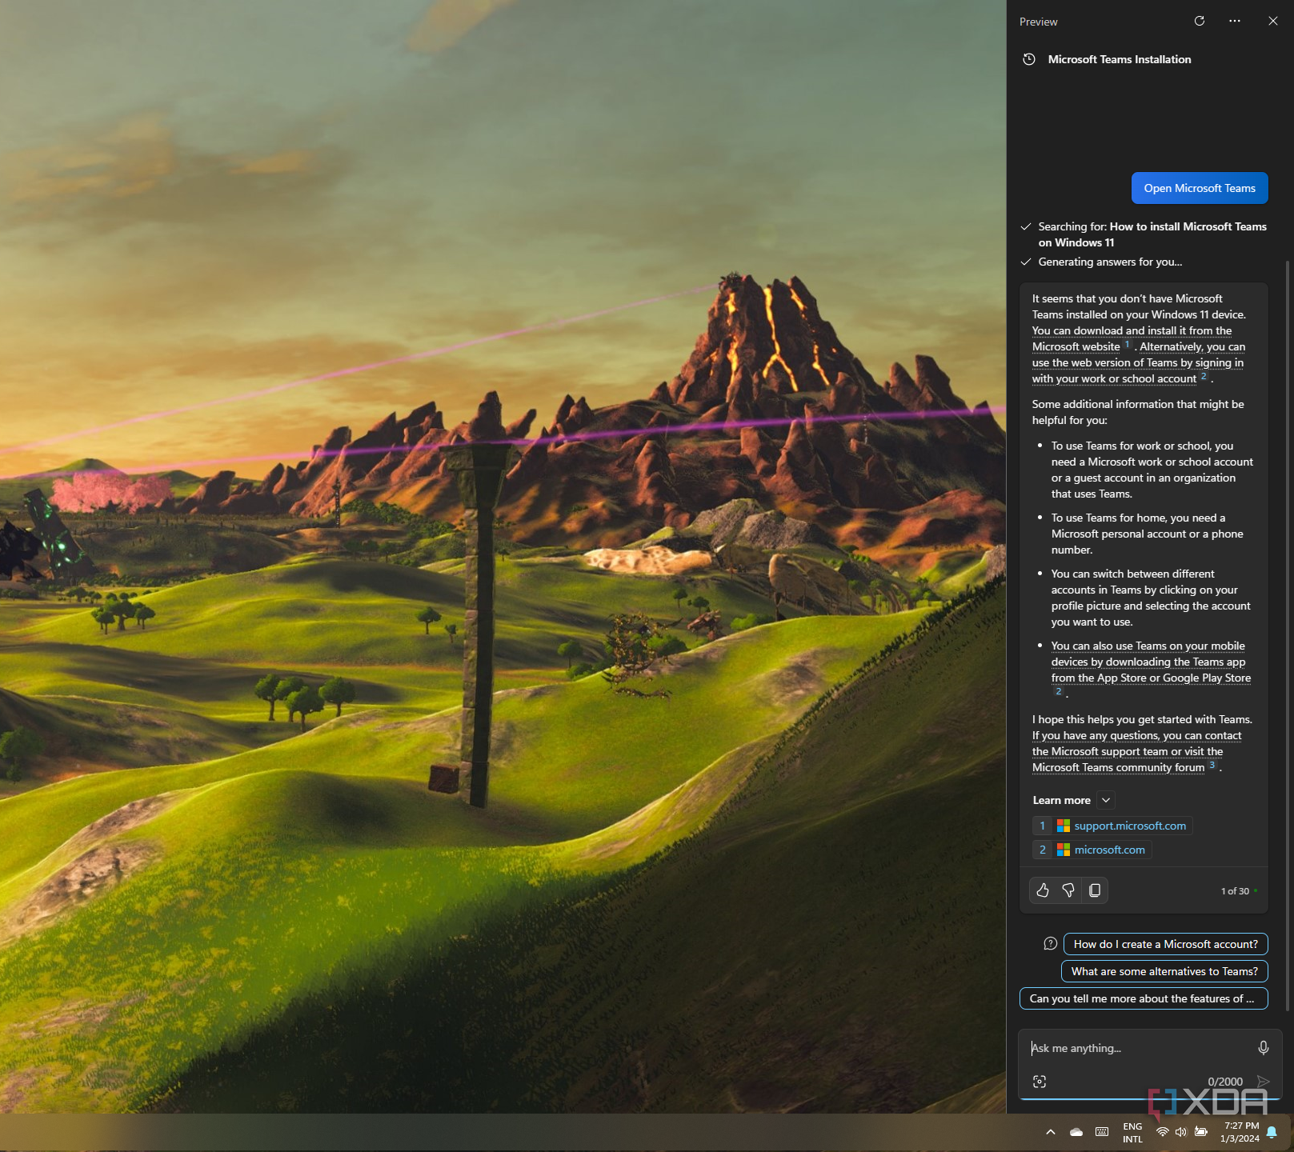Open the notifications bell
This screenshot has height=1152, width=1294.
click(x=1272, y=1132)
